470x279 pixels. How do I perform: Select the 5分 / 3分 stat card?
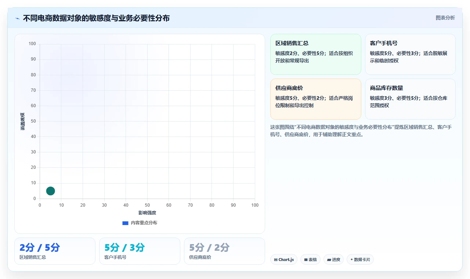(140, 251)
